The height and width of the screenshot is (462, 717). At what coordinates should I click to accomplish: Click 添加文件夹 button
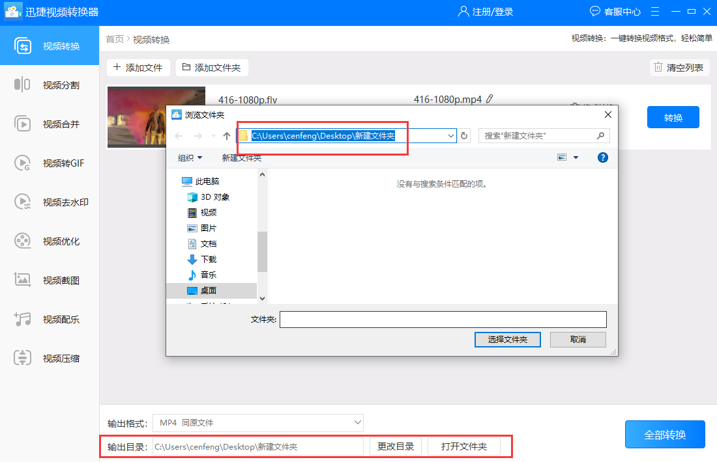(212, 68)
